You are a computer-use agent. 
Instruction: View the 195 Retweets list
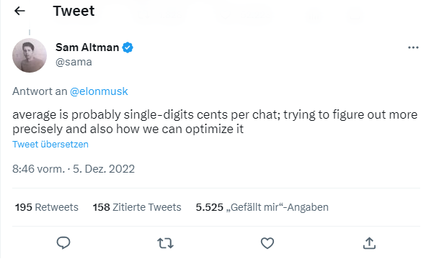(x=46, y=207)
